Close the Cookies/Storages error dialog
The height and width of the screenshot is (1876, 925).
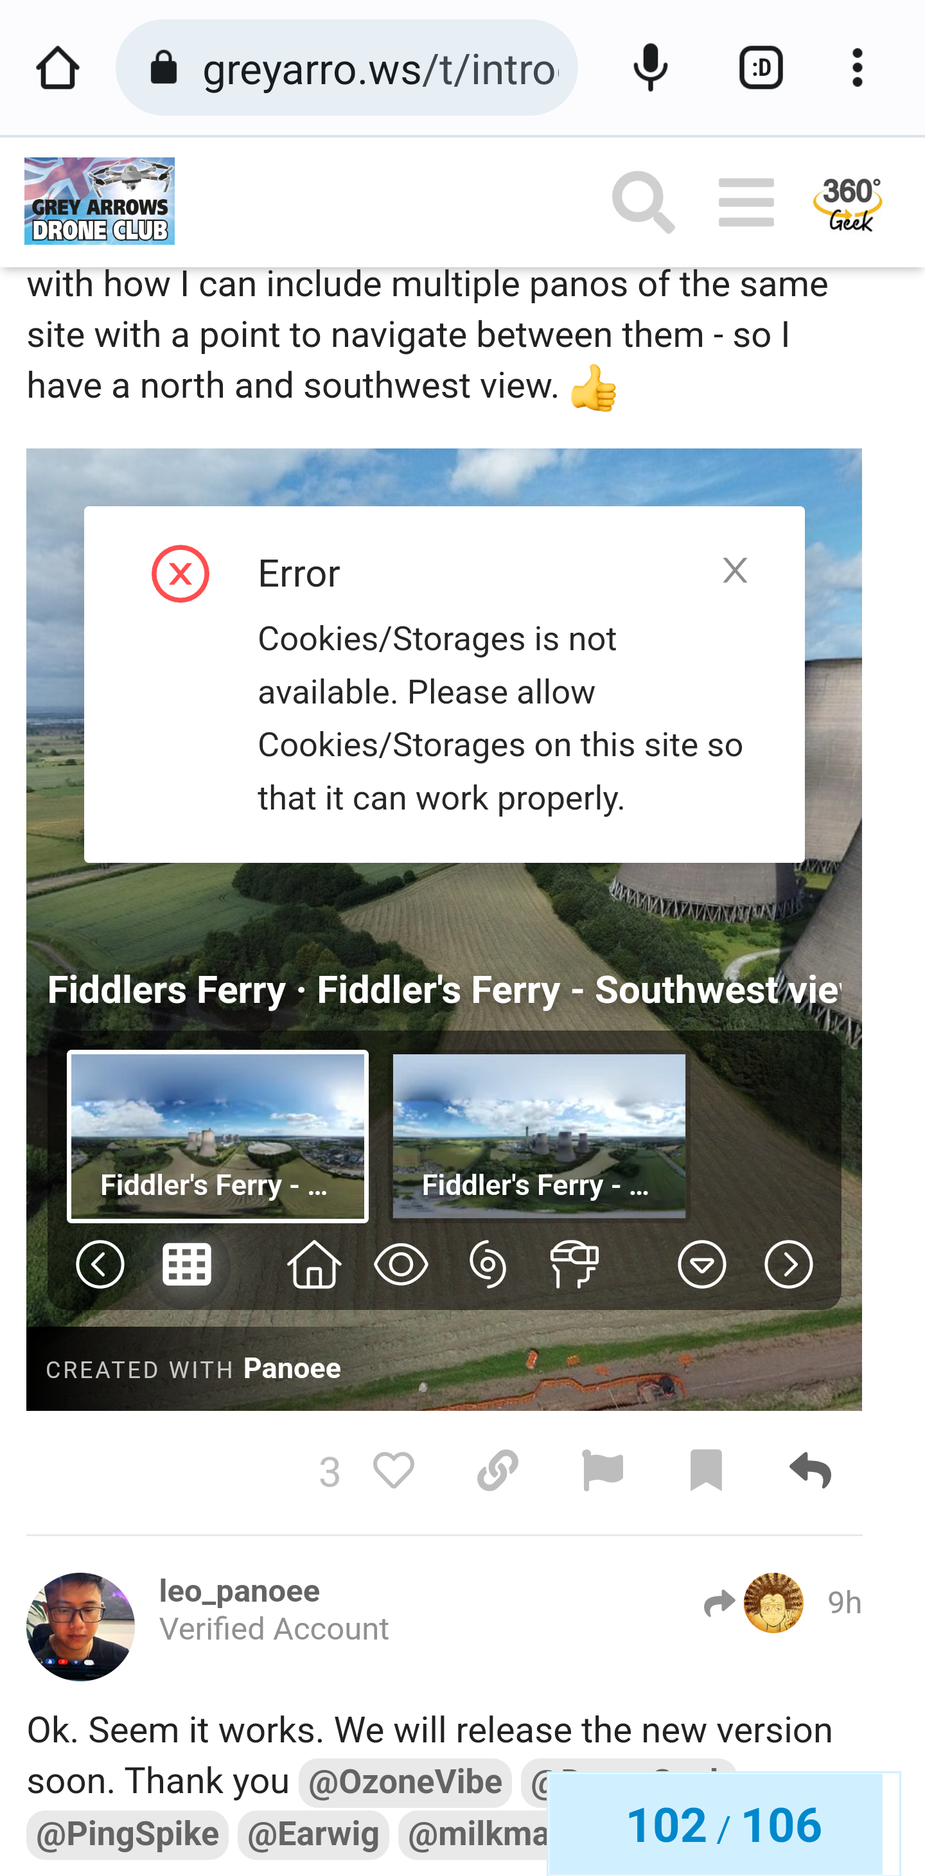coord(735,571)
